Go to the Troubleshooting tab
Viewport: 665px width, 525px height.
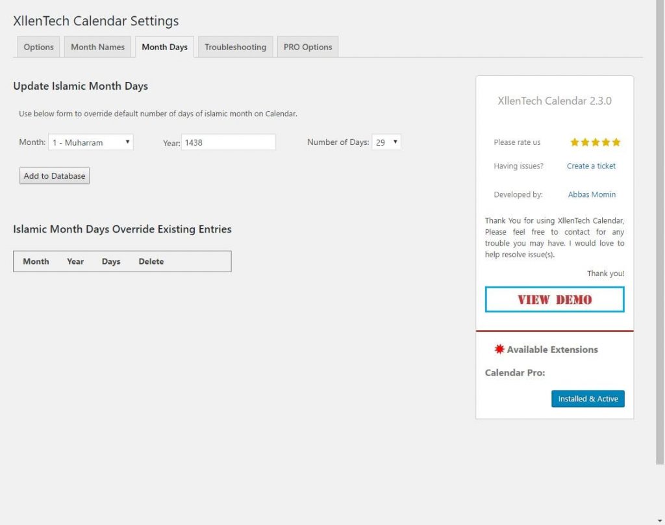[x=235, y=47]
